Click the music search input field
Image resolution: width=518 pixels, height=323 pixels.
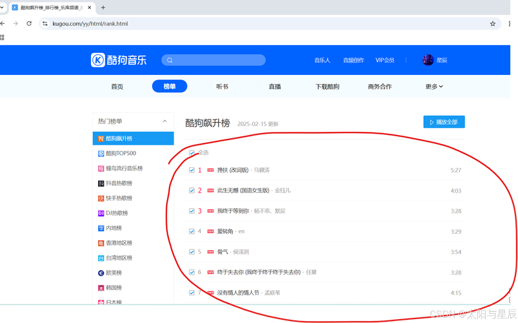214,60
